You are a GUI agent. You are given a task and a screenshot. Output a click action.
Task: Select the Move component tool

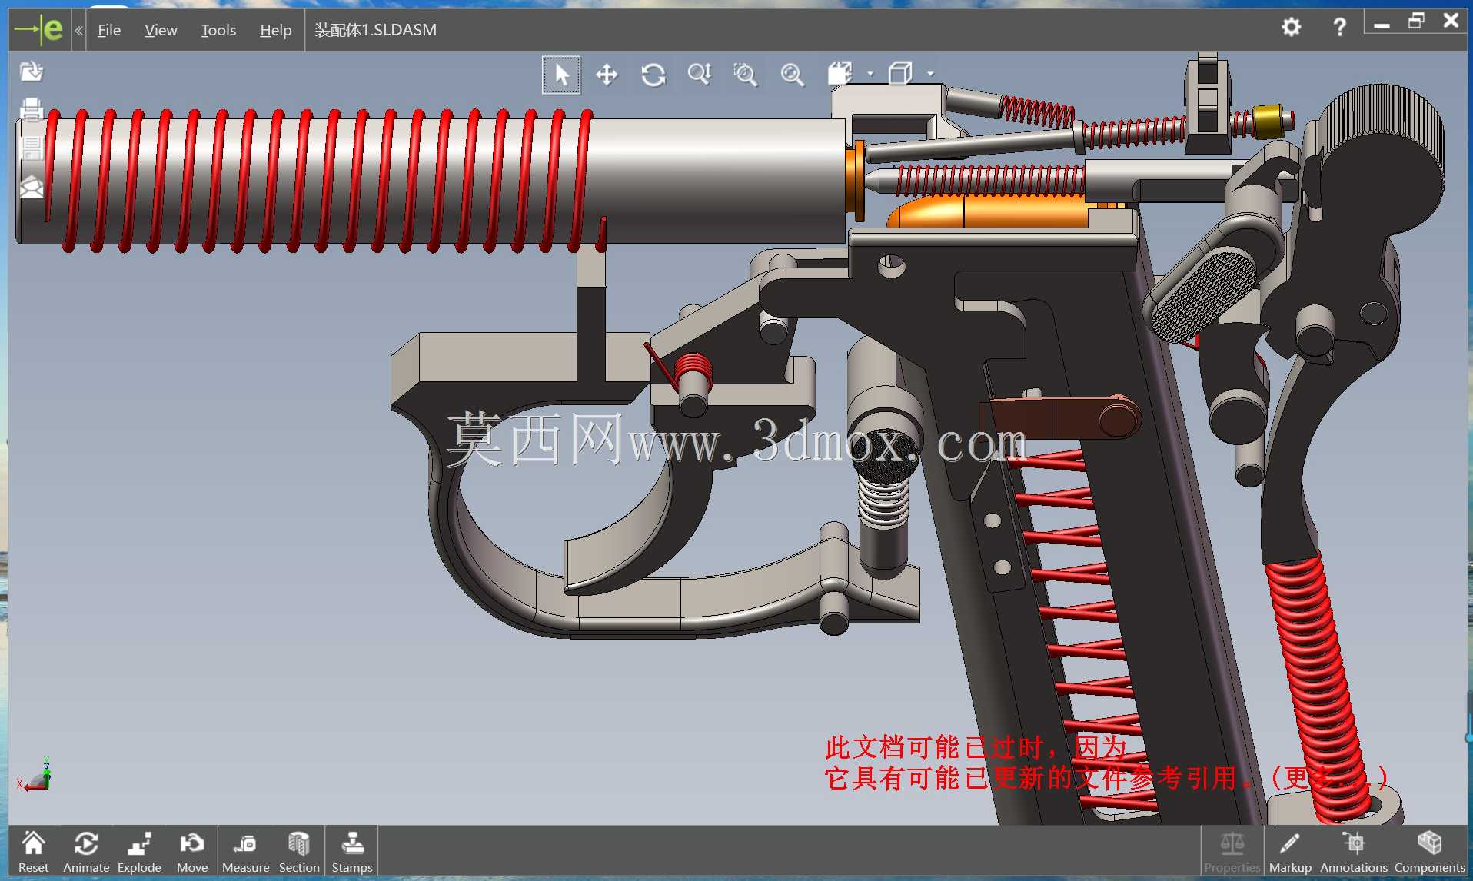192,851
